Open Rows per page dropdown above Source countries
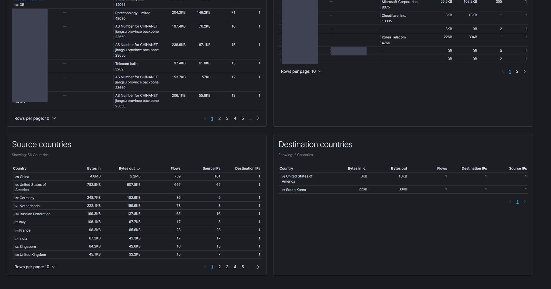551x289 pixels. point(35,118)
